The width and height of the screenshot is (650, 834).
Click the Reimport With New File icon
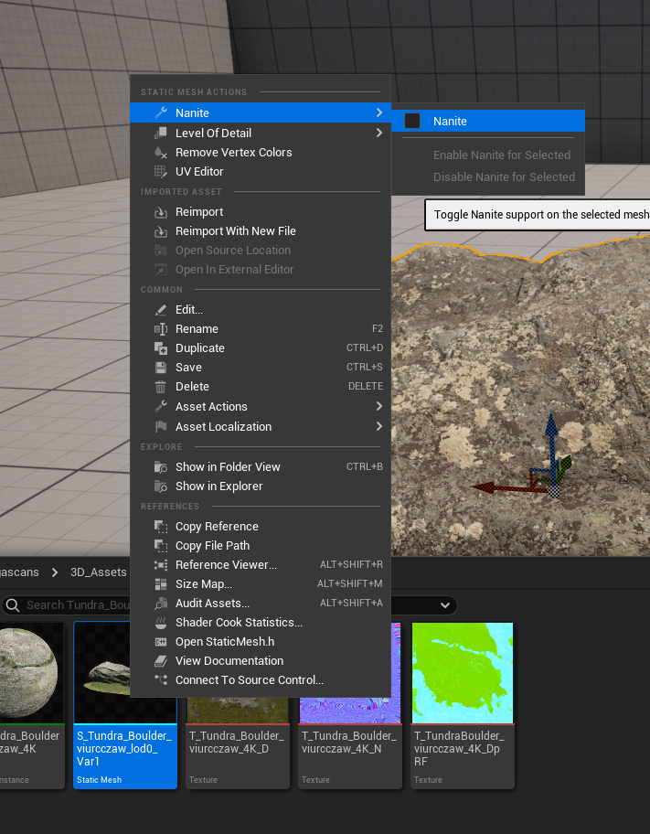click(161, 230)
